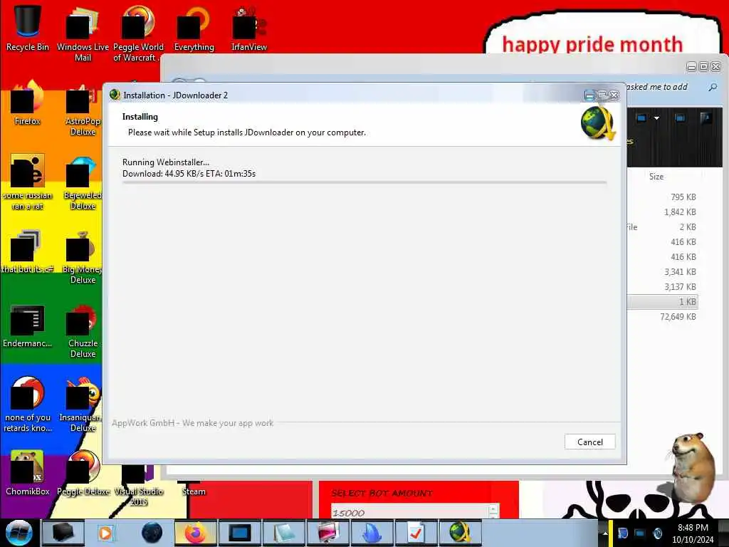Image resolution: width=729 pixels, height=547 pixels.
Task: Select the Windows Live Mail desktop shortcut
Action: pyautogui.click(x=83, y=33)
